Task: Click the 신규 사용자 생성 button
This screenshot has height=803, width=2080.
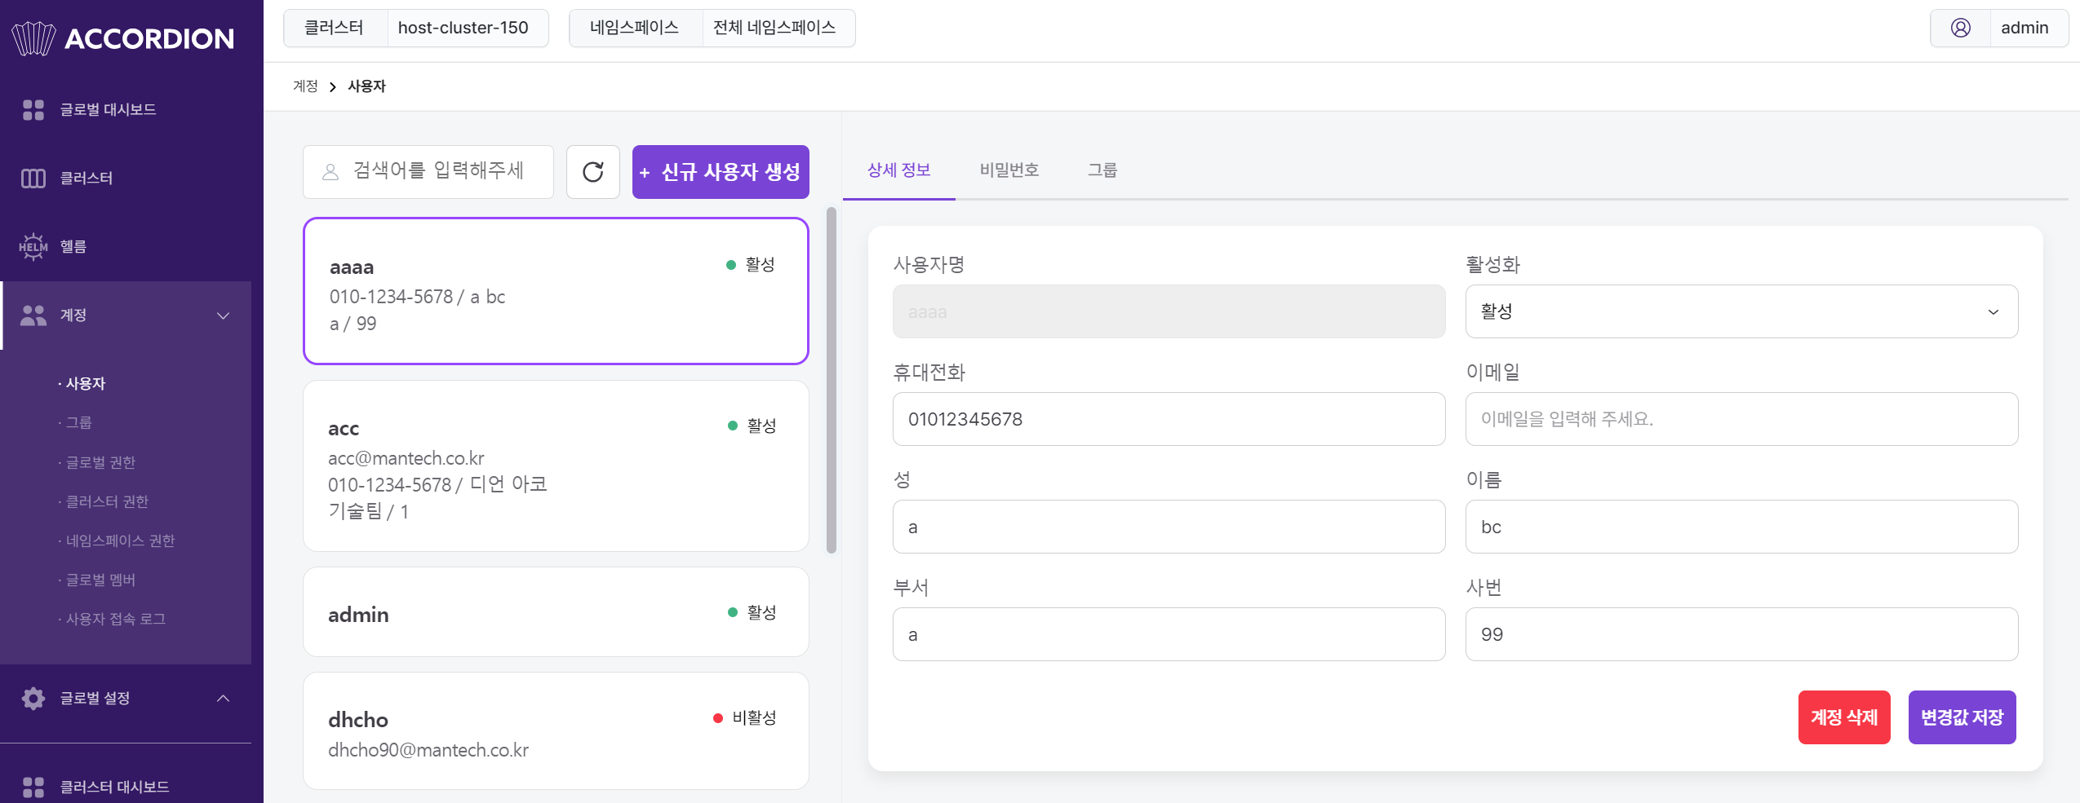Action: coord(721,172)
